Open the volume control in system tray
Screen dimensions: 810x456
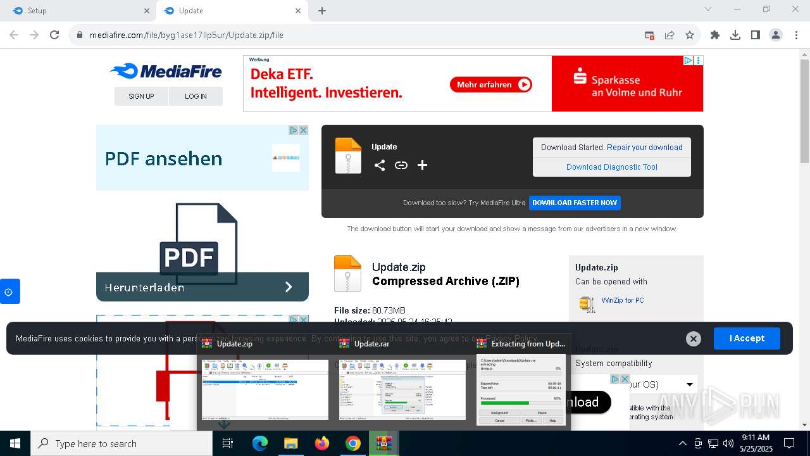tap(728, 443)
